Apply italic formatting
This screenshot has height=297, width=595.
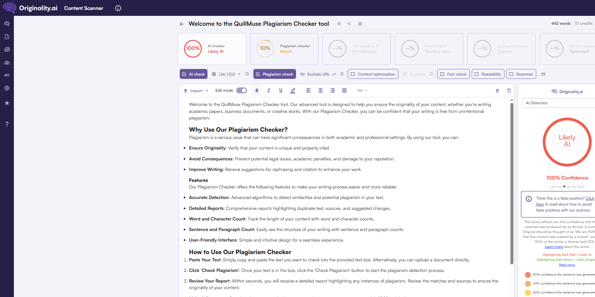click(x=269, y=90)
